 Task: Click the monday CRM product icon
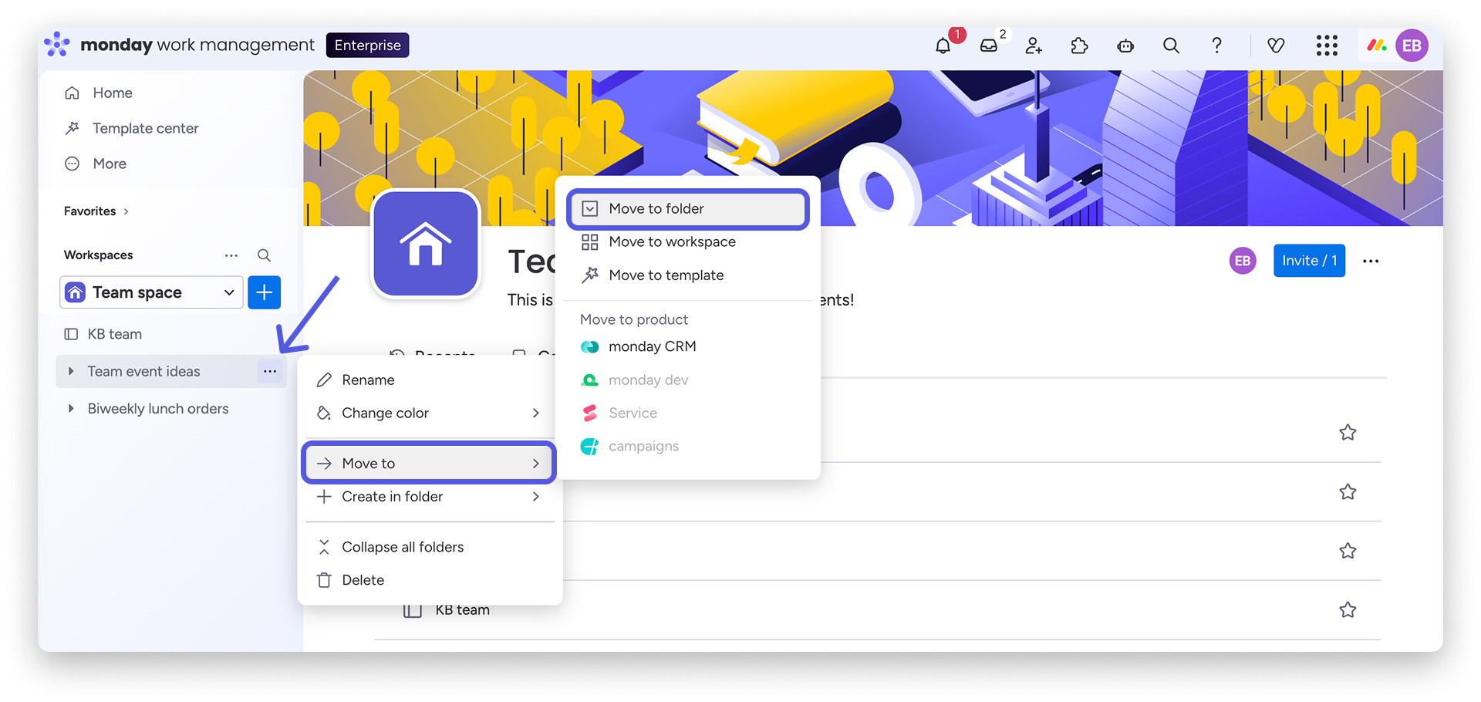(x=589, y=347)
